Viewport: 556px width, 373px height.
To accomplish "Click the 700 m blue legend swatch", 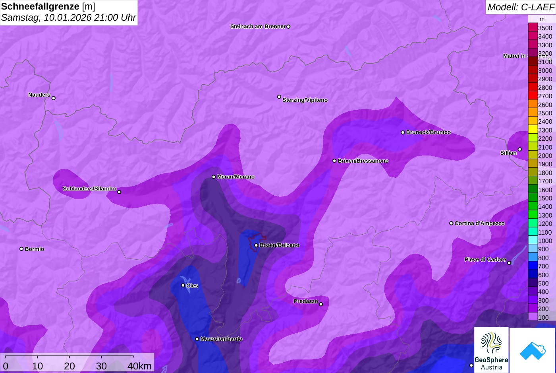I will (x=533, y=266).
